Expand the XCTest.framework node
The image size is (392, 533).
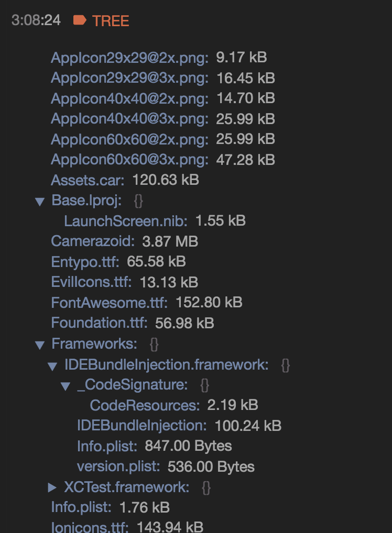[x=51, y=487]
